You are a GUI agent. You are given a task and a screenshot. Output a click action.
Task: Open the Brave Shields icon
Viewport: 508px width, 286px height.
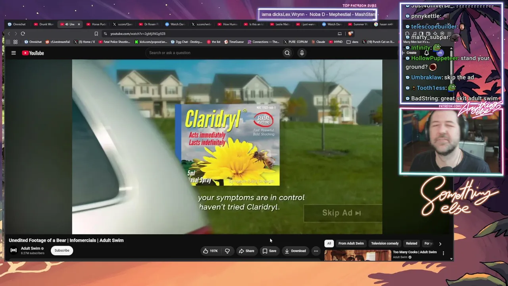click(x=350, y=34)
